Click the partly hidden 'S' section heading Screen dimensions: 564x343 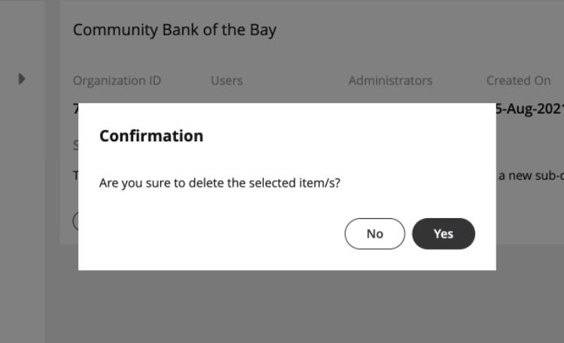click(x=75, y=144)
